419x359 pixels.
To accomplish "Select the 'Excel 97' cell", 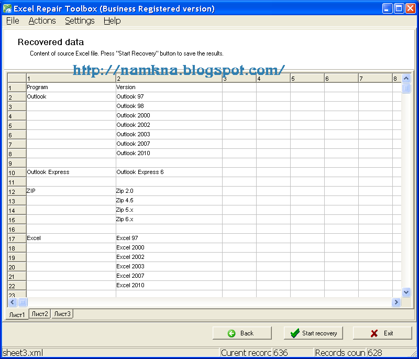I will tap(169, 238).
